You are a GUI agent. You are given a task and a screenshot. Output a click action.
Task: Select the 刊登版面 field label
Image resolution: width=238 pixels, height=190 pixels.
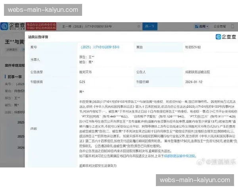click(x=36, y=82)
